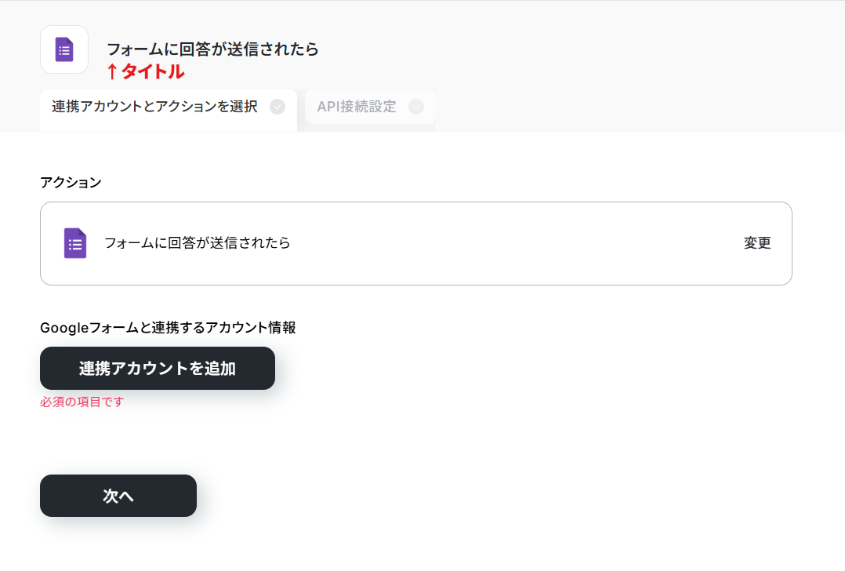Click the red タイトル annotation text
845x571 pixels.
point(153,71)
